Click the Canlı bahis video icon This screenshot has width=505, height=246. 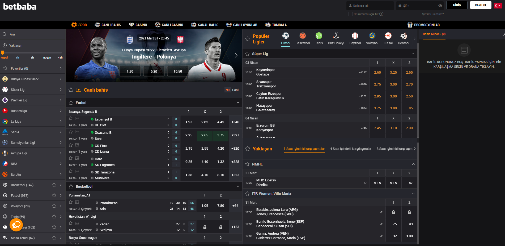tap(79, 90)
